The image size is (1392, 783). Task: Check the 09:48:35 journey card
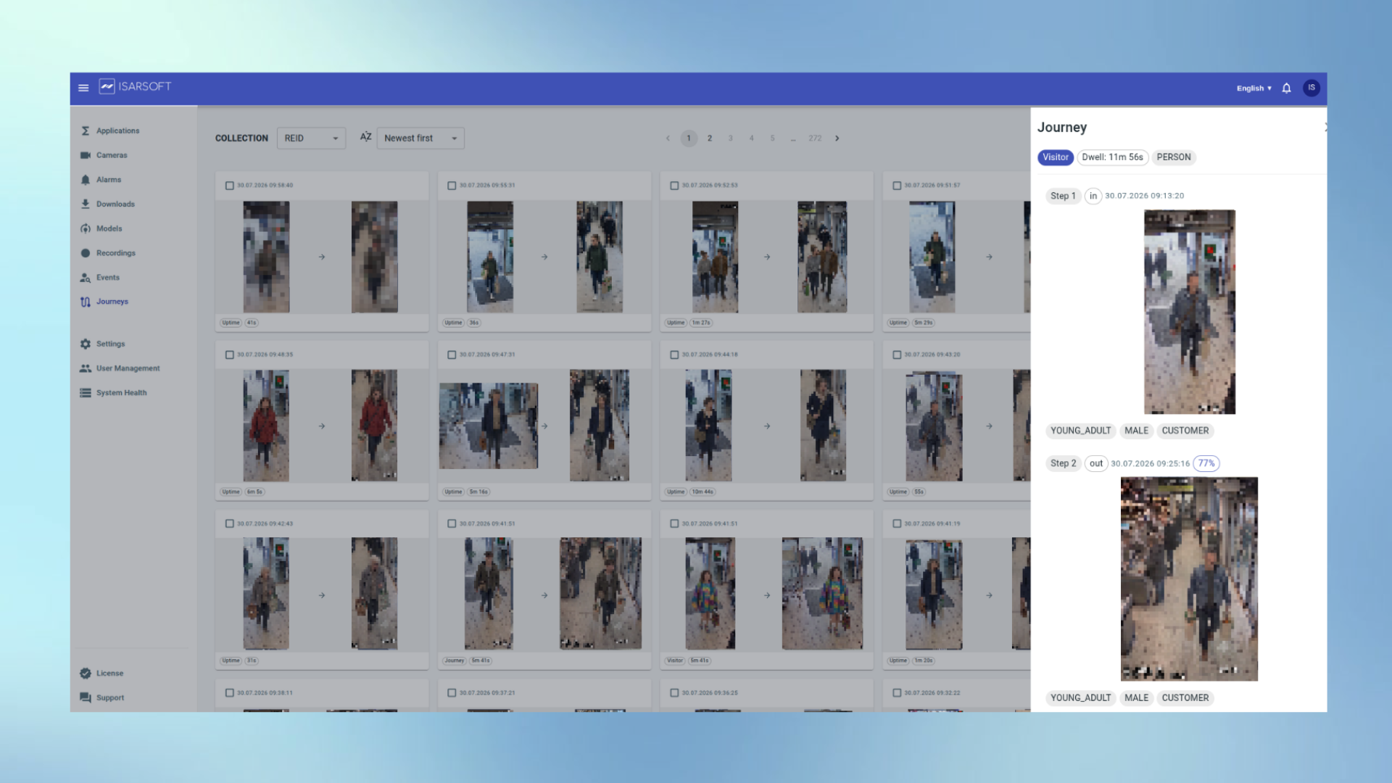coord(230,355)
